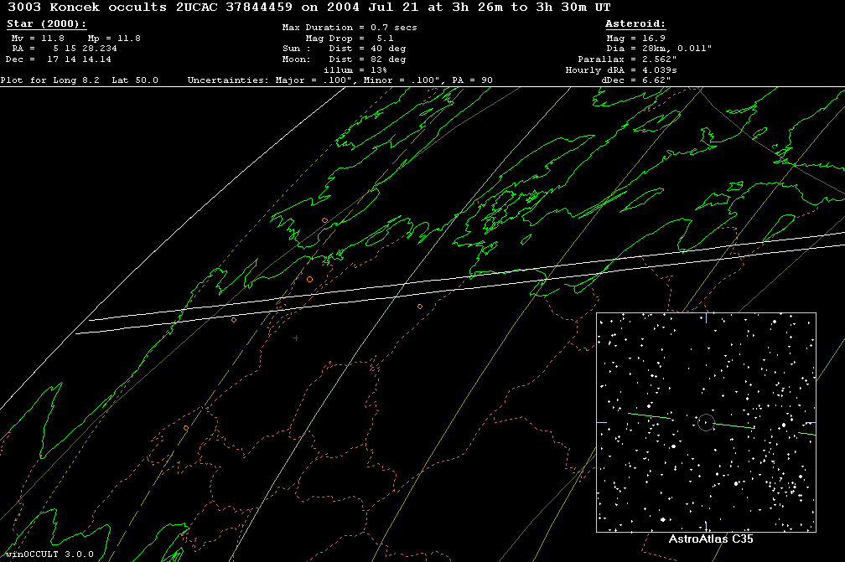Click the larger orange circle above the path
Image resolution: width=845 pixels, height=562 pixels.
point(309,279)
